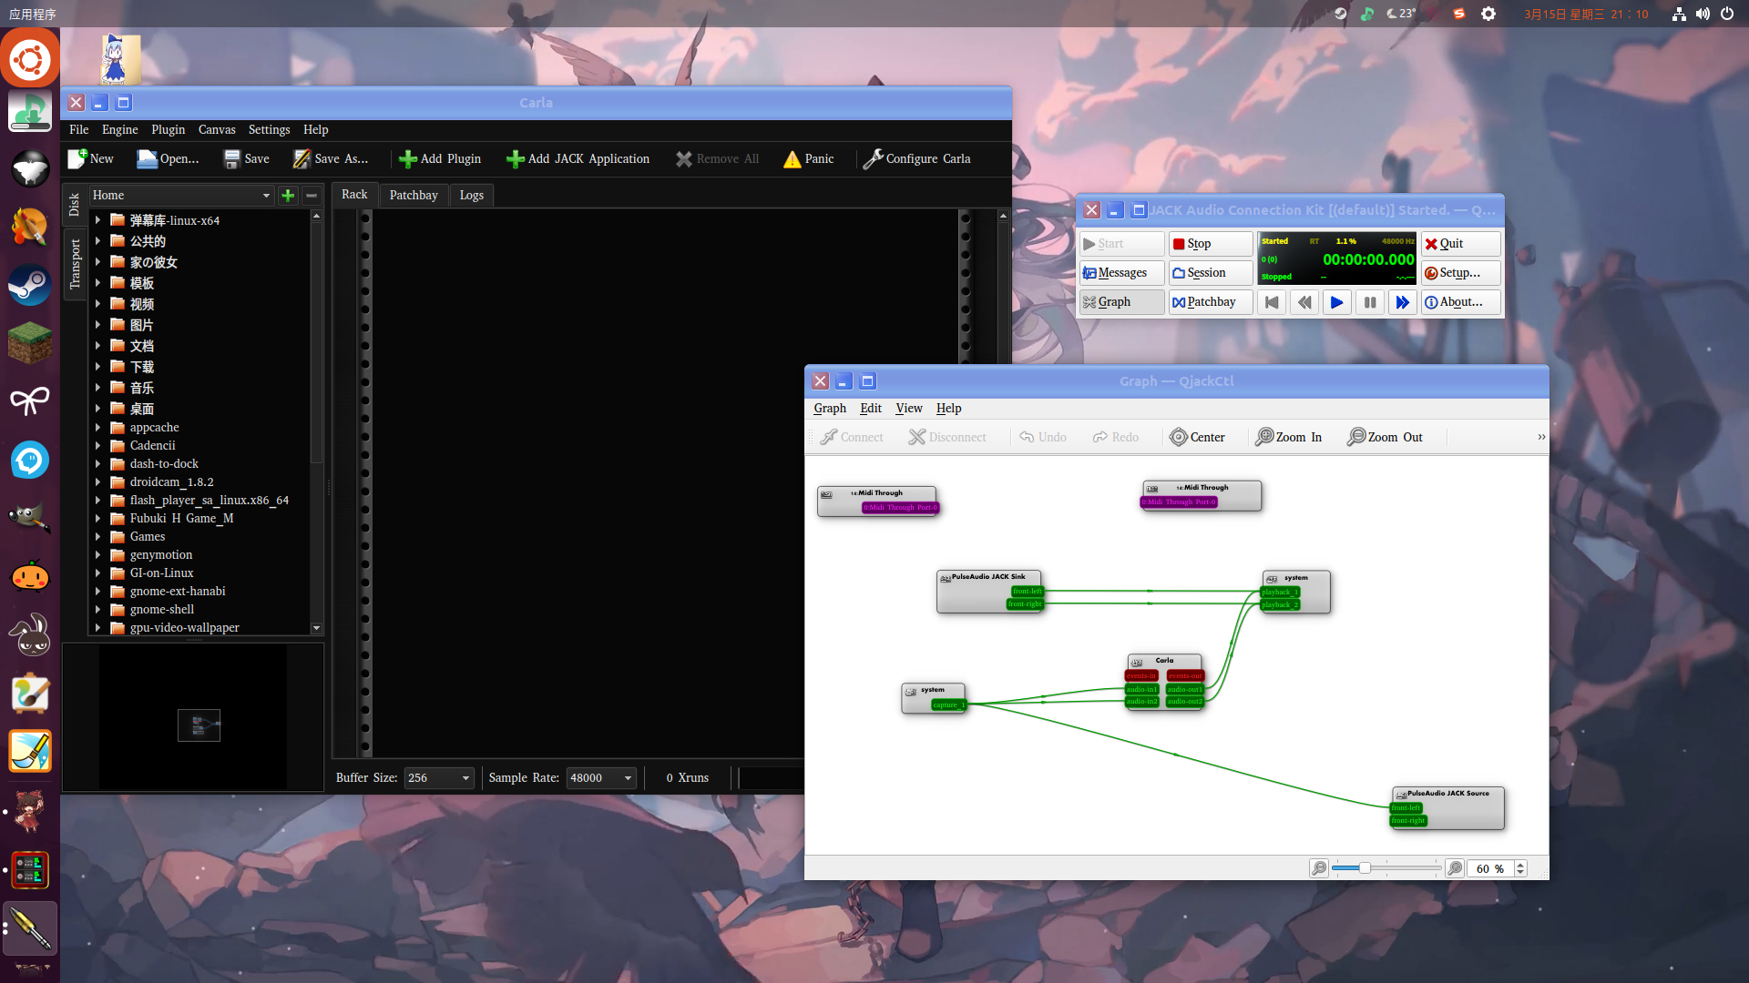This screenshot has width=1749, height=983.
Task: Open the JACK Messages window
Action: pyautogui.click(x=1121, y=273)
